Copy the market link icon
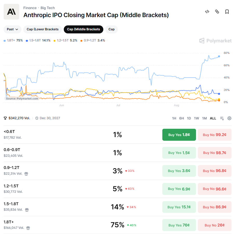236x234 pixels. 217,12
